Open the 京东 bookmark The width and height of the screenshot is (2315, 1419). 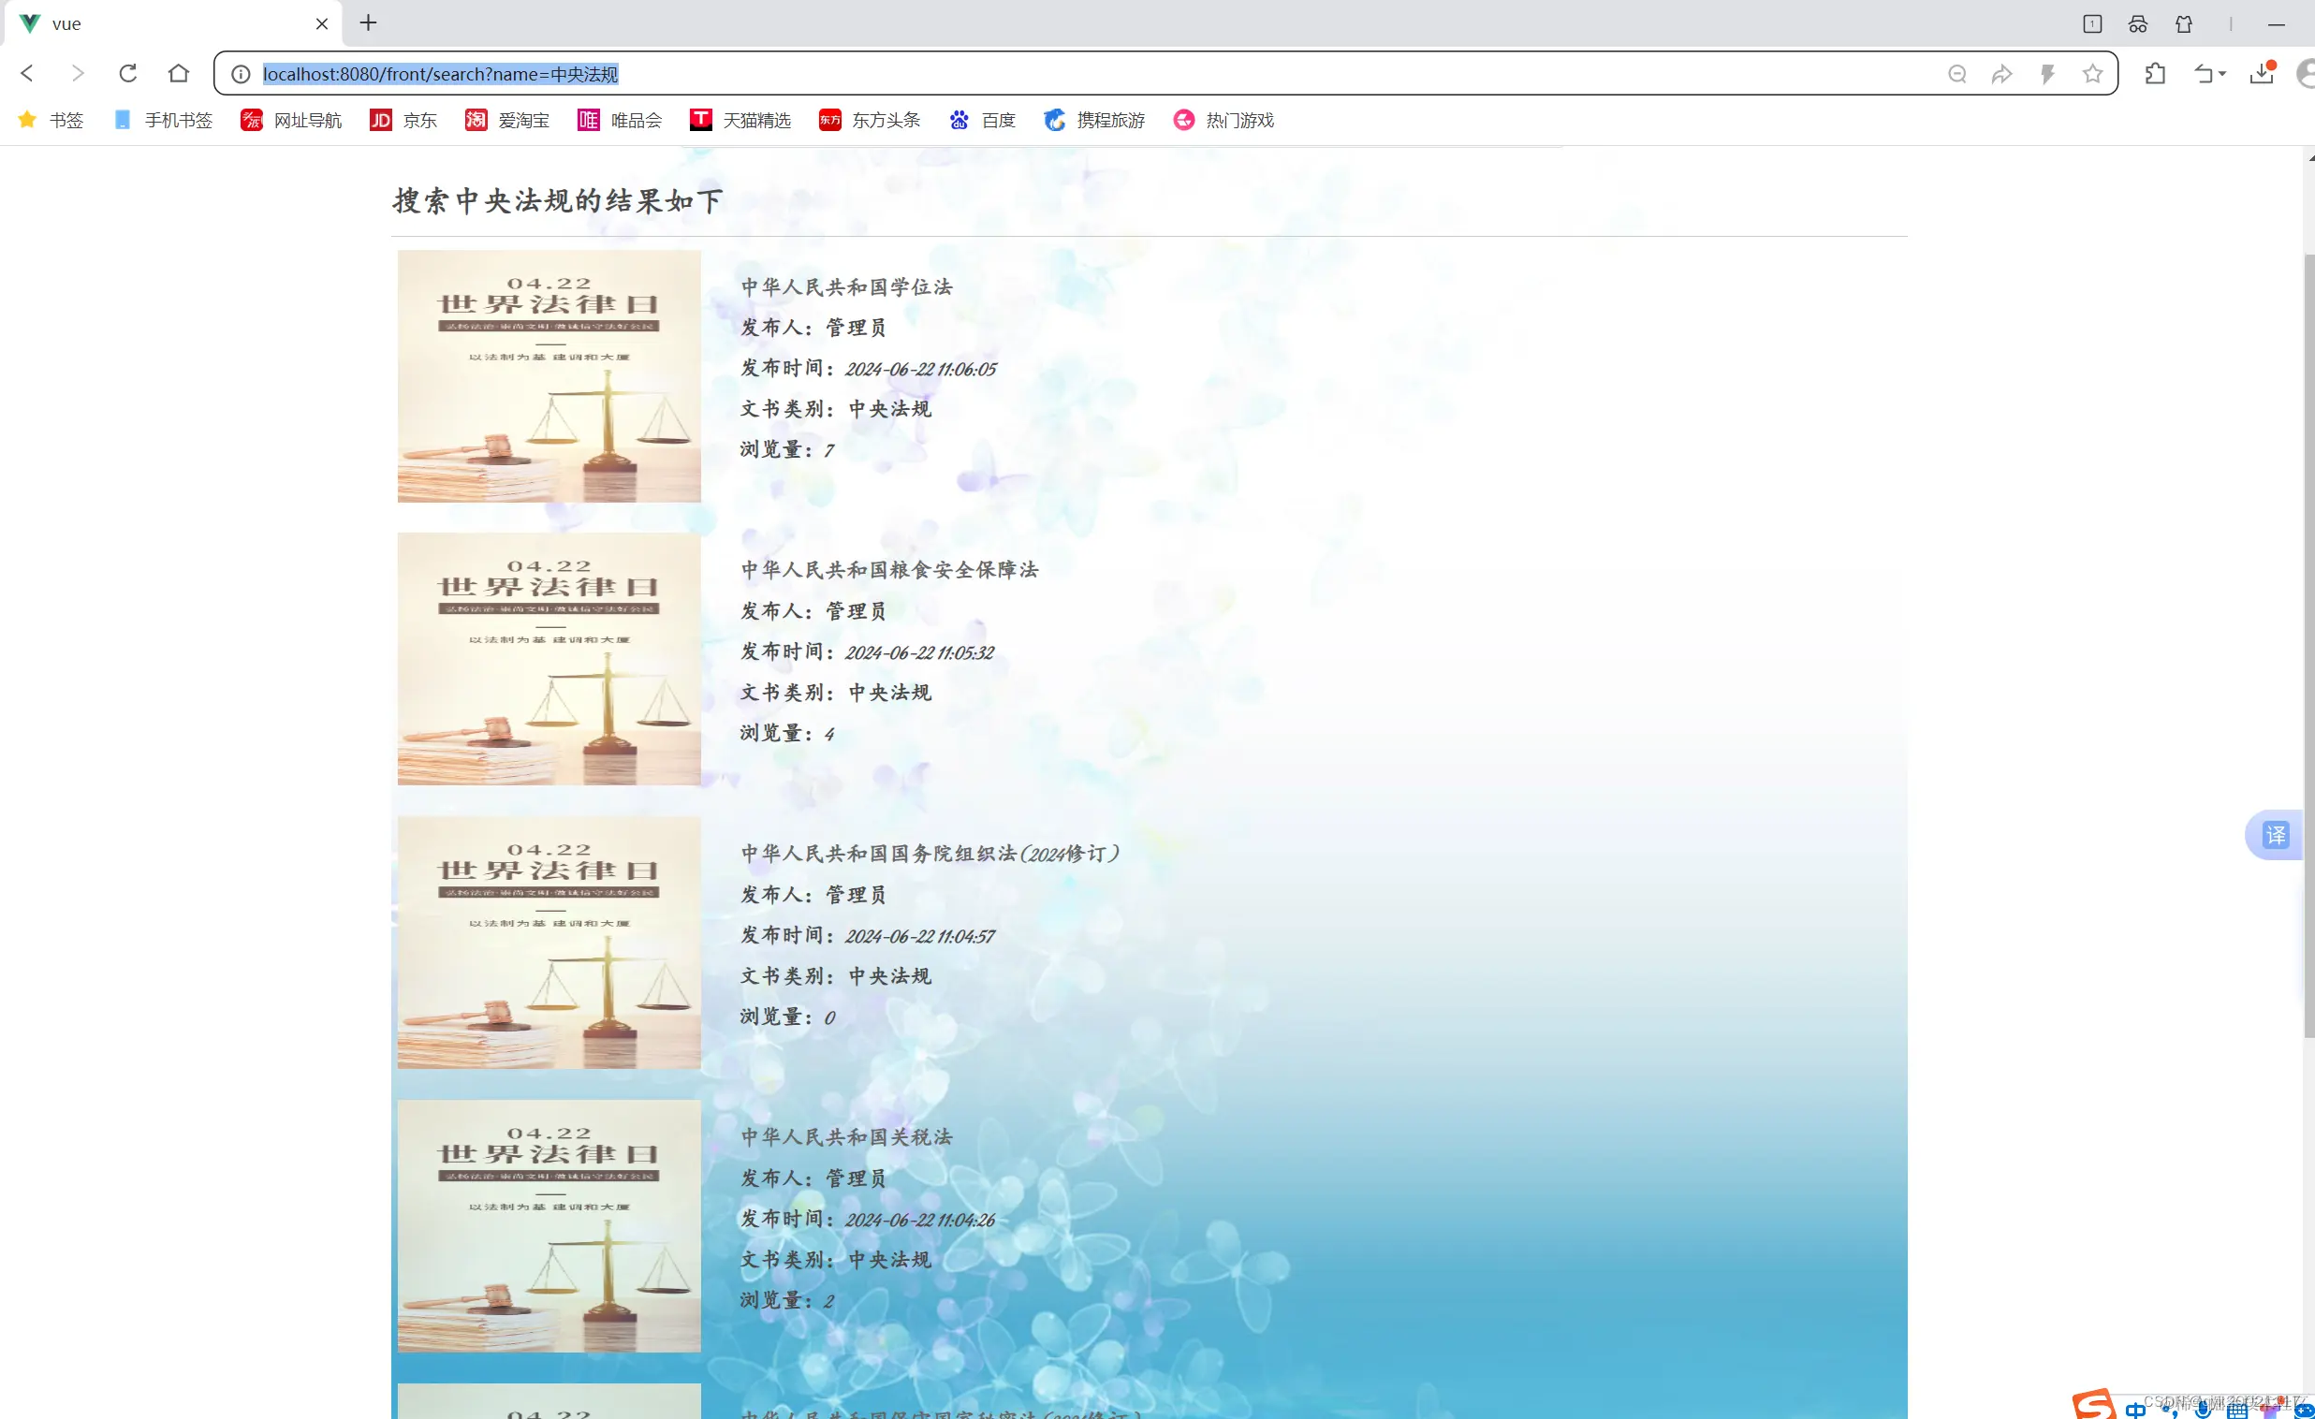point(404,121)
